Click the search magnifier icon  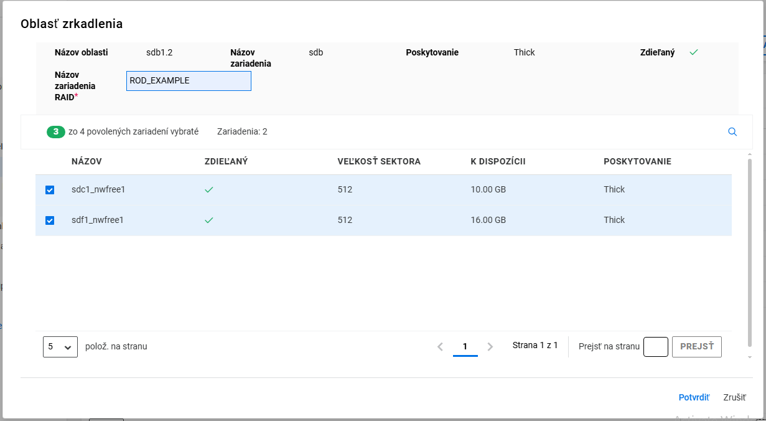[x=732, y=132]
